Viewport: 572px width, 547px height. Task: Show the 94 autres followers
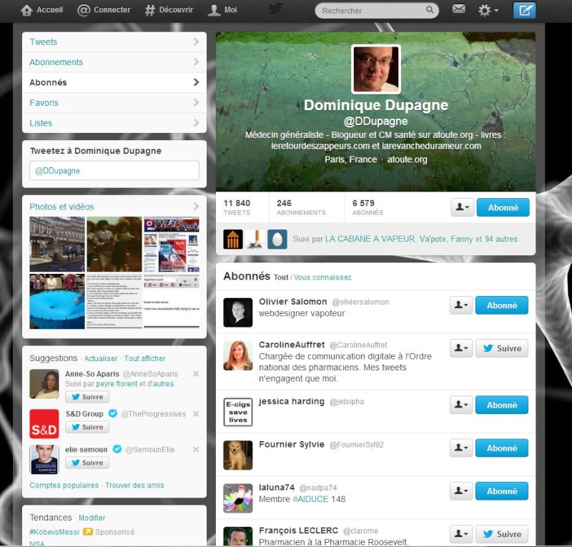click(x=501, y=239)
